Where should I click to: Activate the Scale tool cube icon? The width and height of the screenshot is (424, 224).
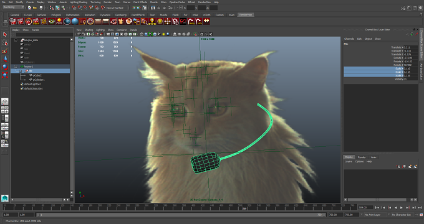pyautogui.click(x=4, y=75)
